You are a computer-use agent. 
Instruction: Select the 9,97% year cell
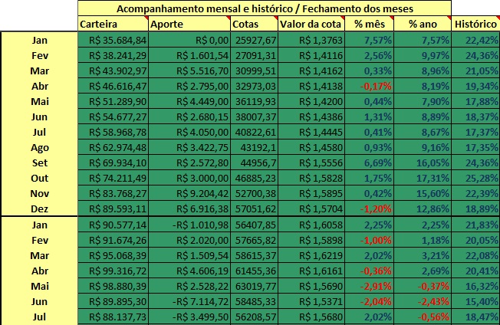(x=423, y=55)
